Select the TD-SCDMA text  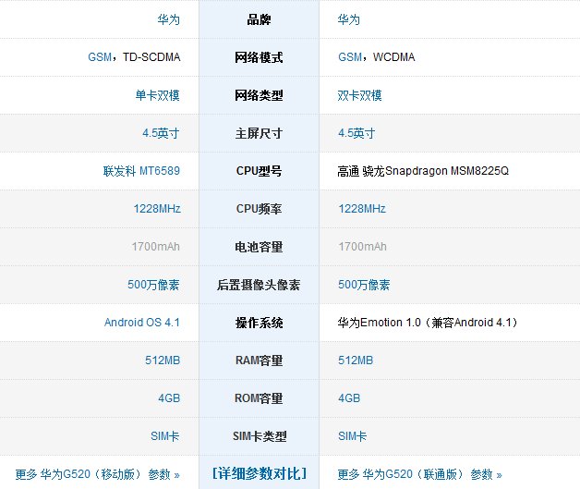151,57
